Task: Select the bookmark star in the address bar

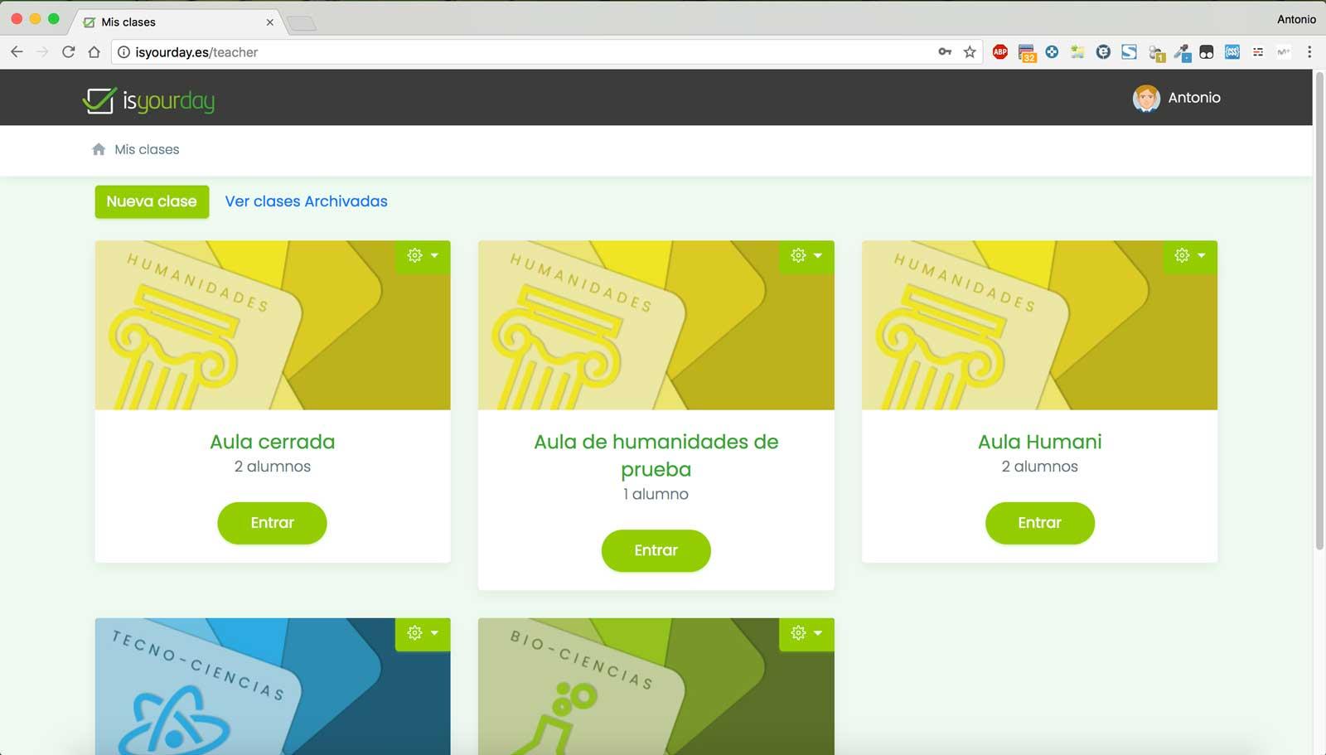Action: [x=969, y=51]
